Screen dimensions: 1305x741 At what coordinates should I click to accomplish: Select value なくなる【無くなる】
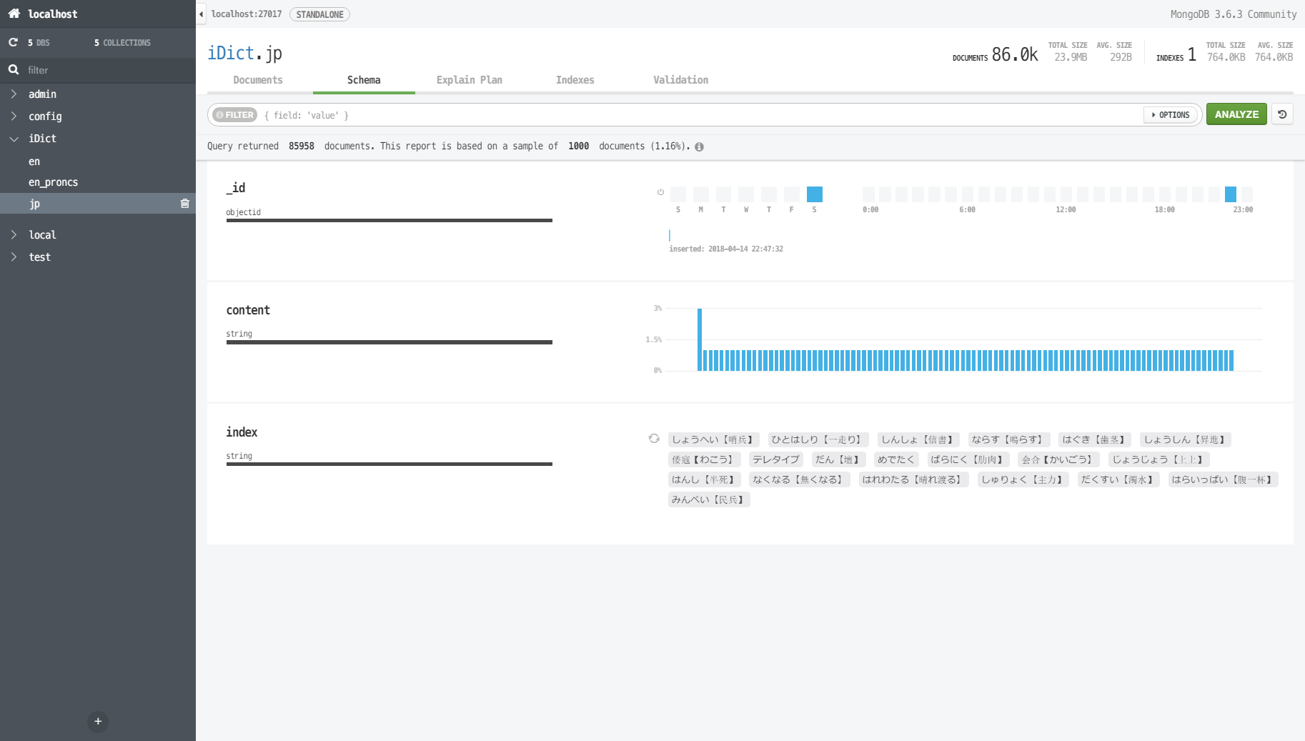[x=799, y=479]
